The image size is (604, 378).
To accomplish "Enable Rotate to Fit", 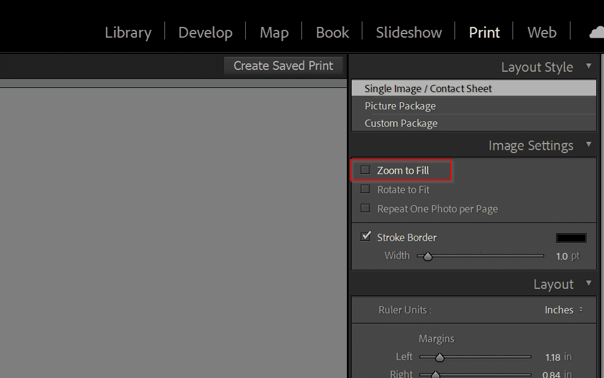I will 365,189.
